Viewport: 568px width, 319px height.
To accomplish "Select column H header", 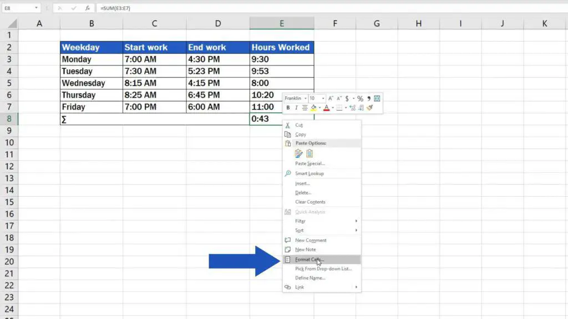I will pos(418,23).
